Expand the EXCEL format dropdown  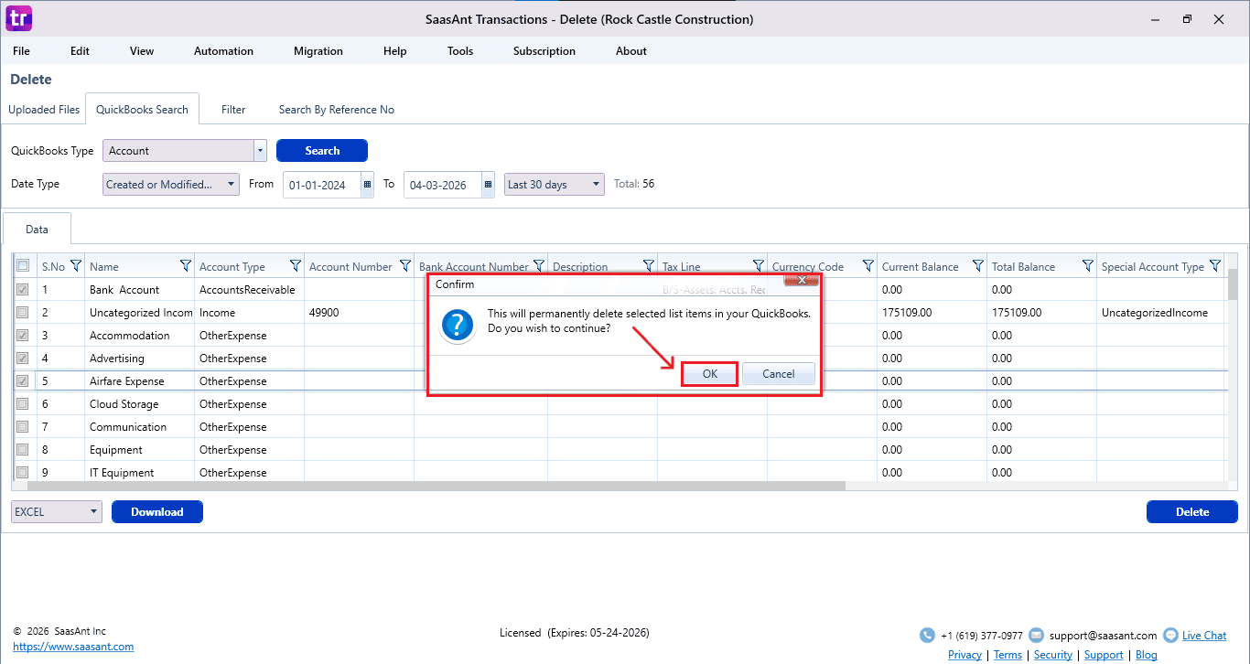(57, 512)
